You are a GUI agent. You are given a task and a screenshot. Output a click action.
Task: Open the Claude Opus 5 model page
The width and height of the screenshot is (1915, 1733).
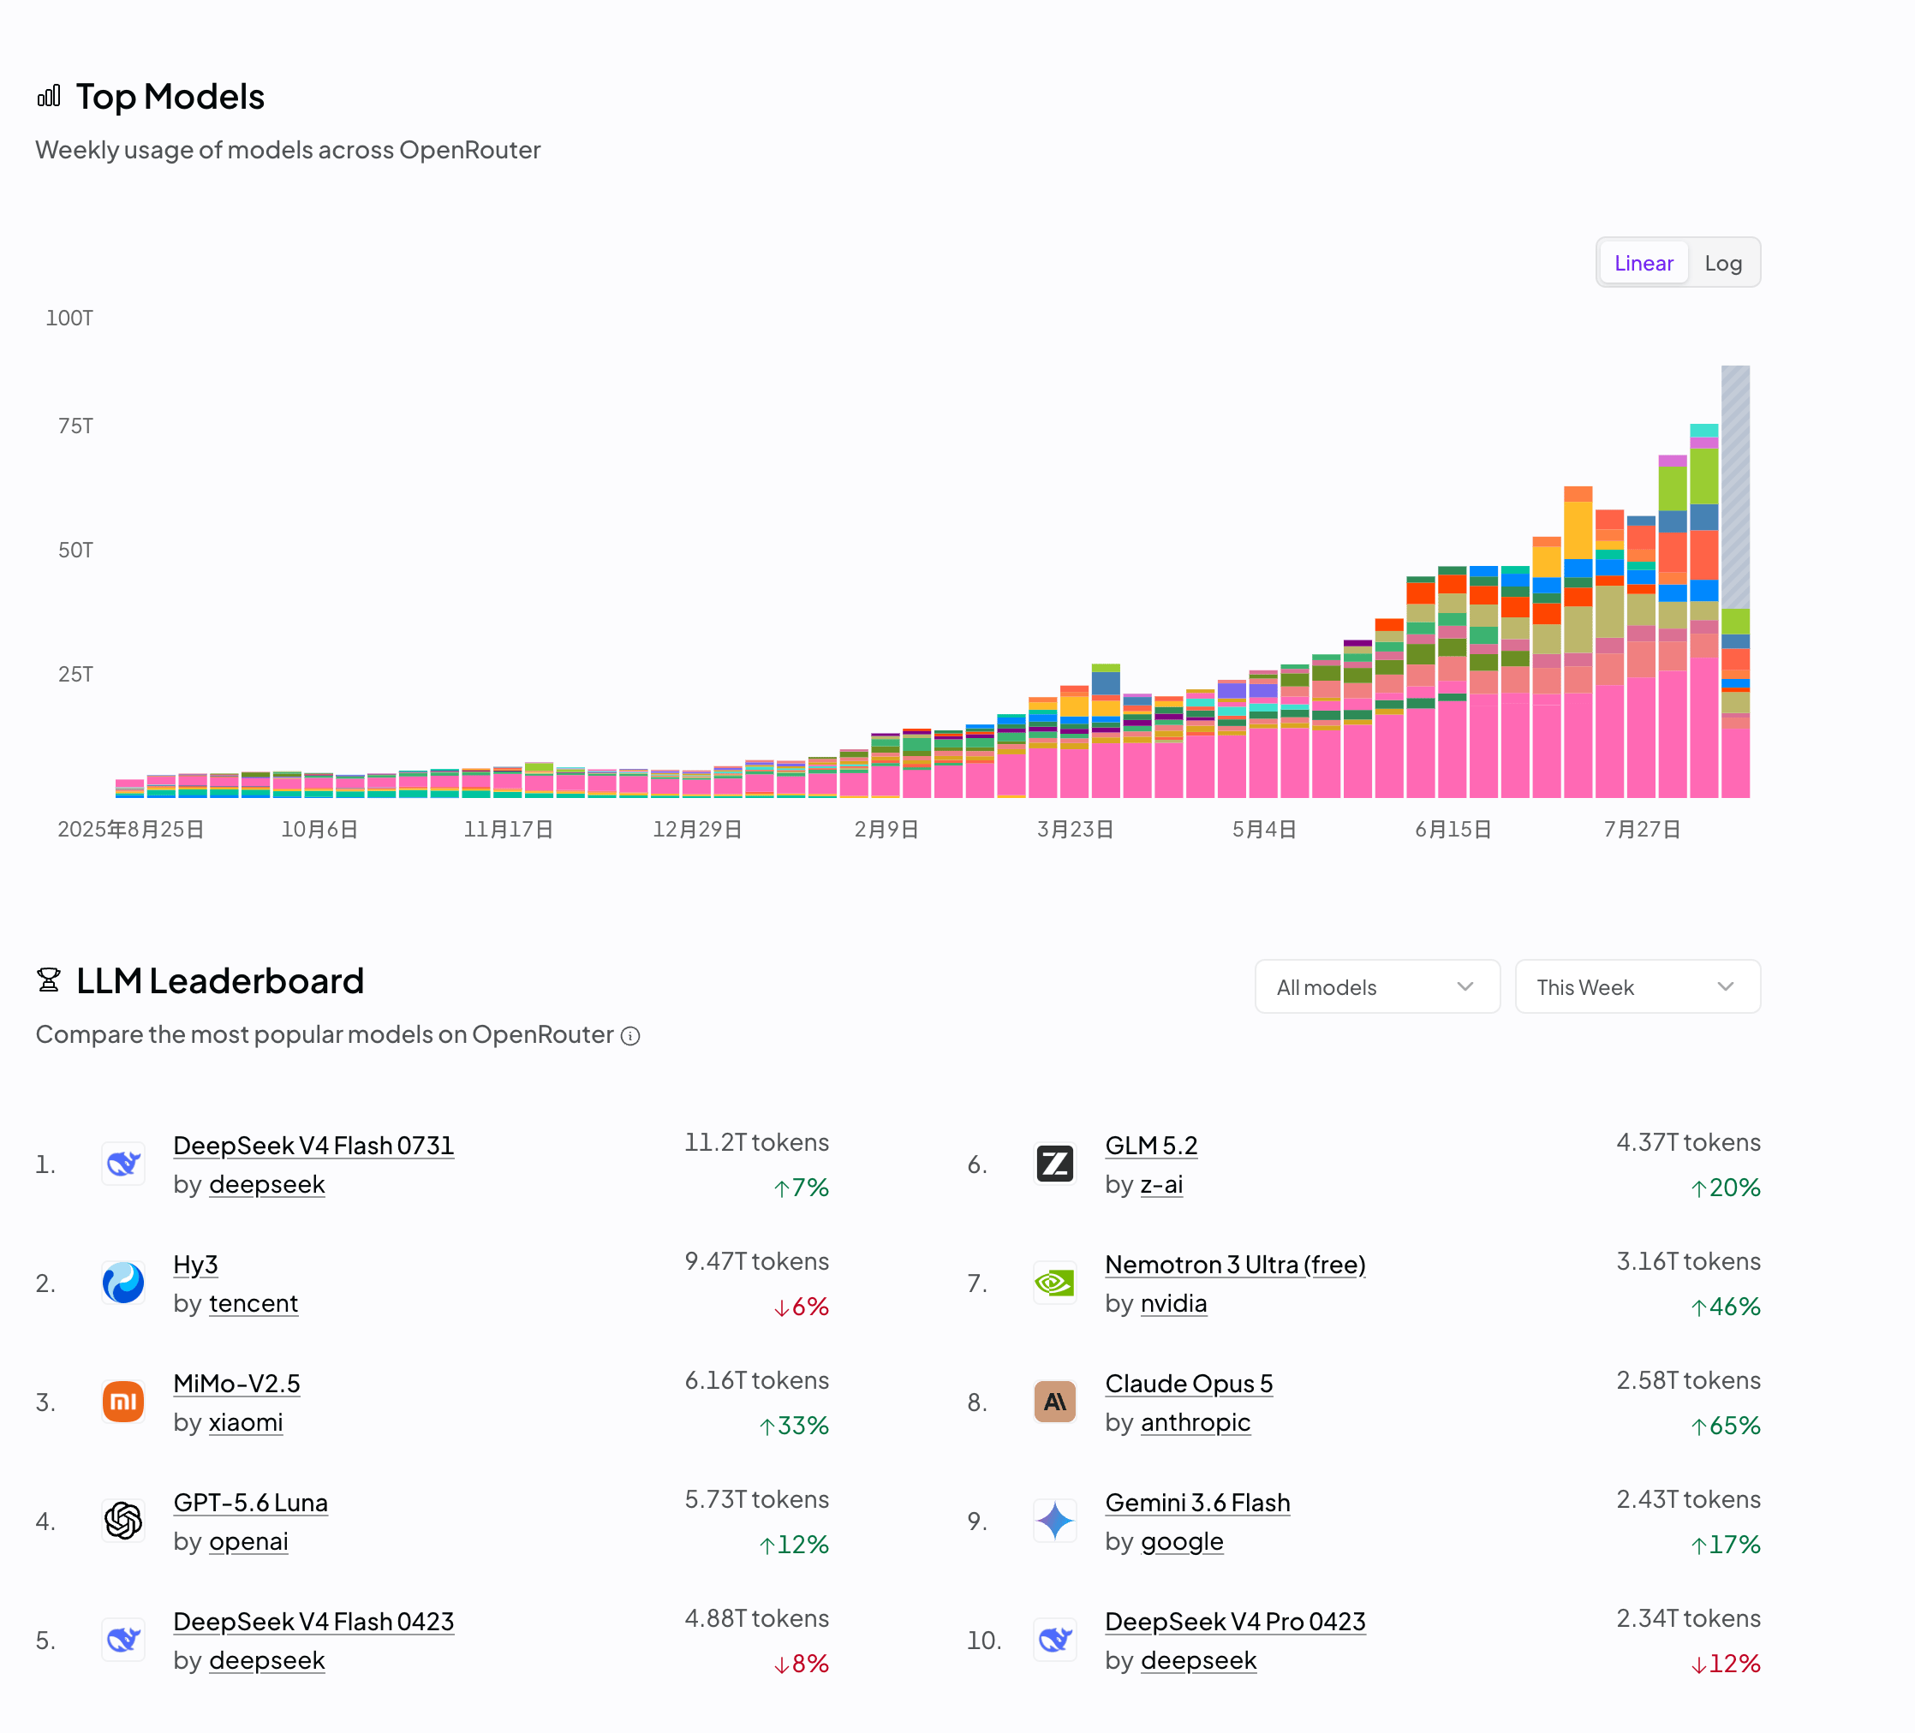(1190, 1385)
